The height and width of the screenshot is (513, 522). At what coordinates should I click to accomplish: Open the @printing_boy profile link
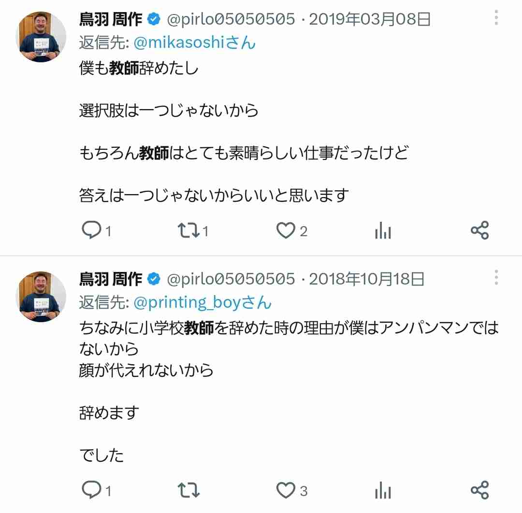(x=203, y=302)
